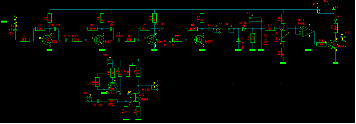Select resistor R18 10K
Viewport: 356px width, 124px height.
click(x=321, y=44)
